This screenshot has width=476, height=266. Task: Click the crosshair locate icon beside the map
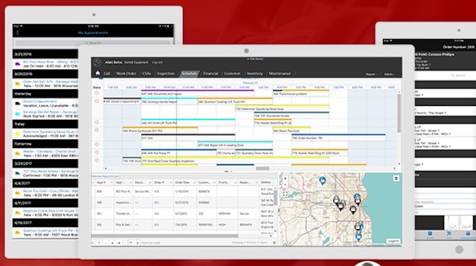(285, 194)
